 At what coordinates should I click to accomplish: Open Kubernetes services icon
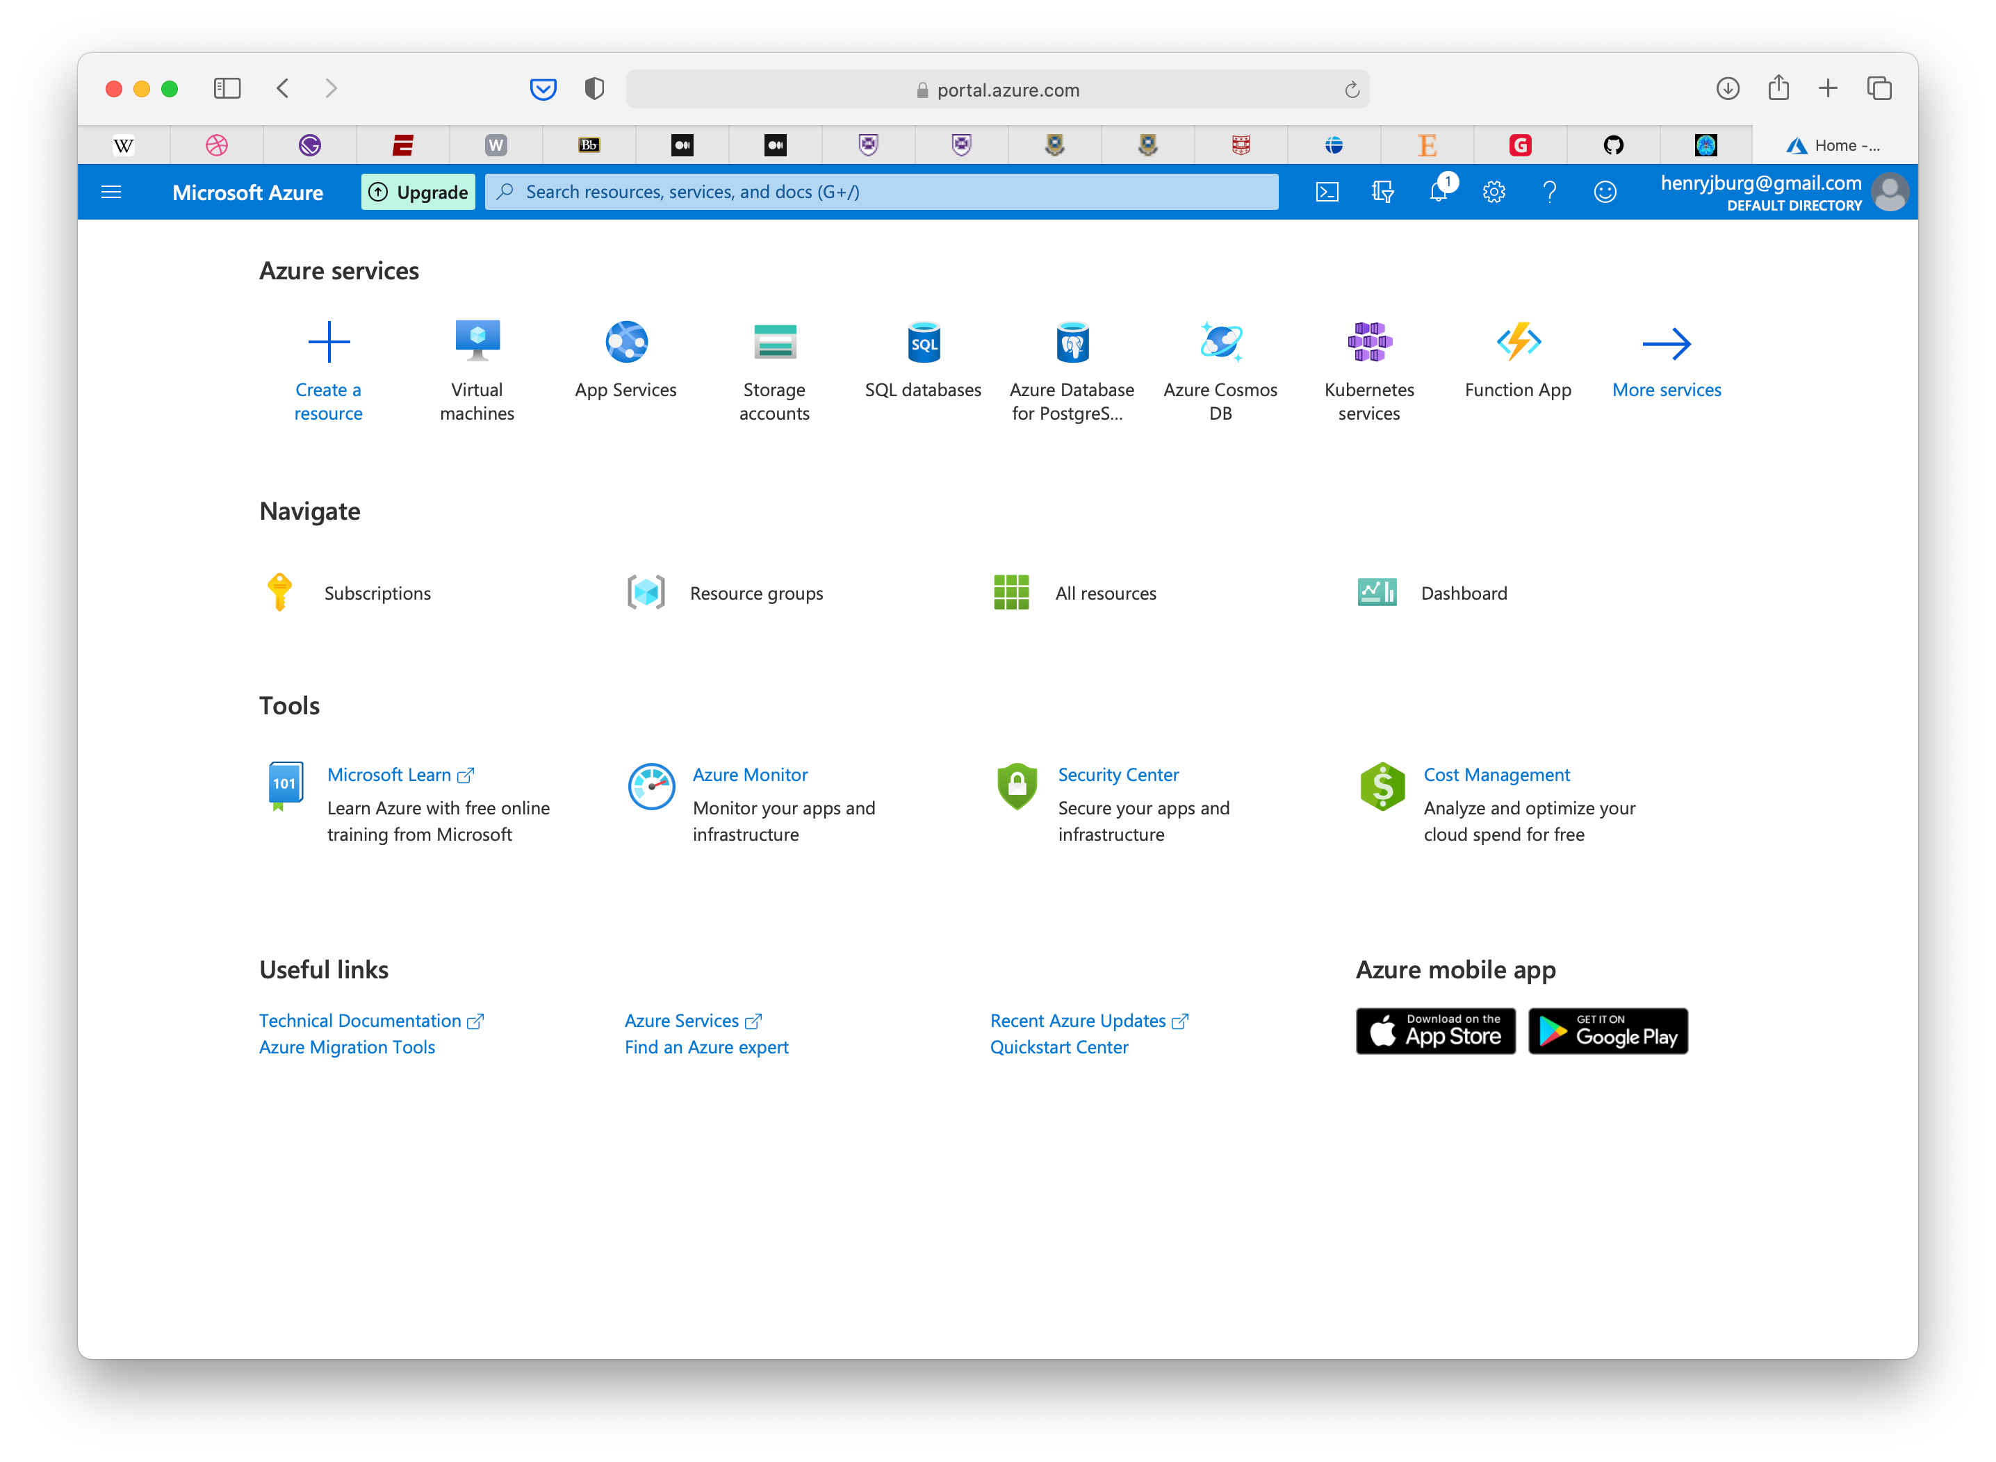coord(1369,343)
